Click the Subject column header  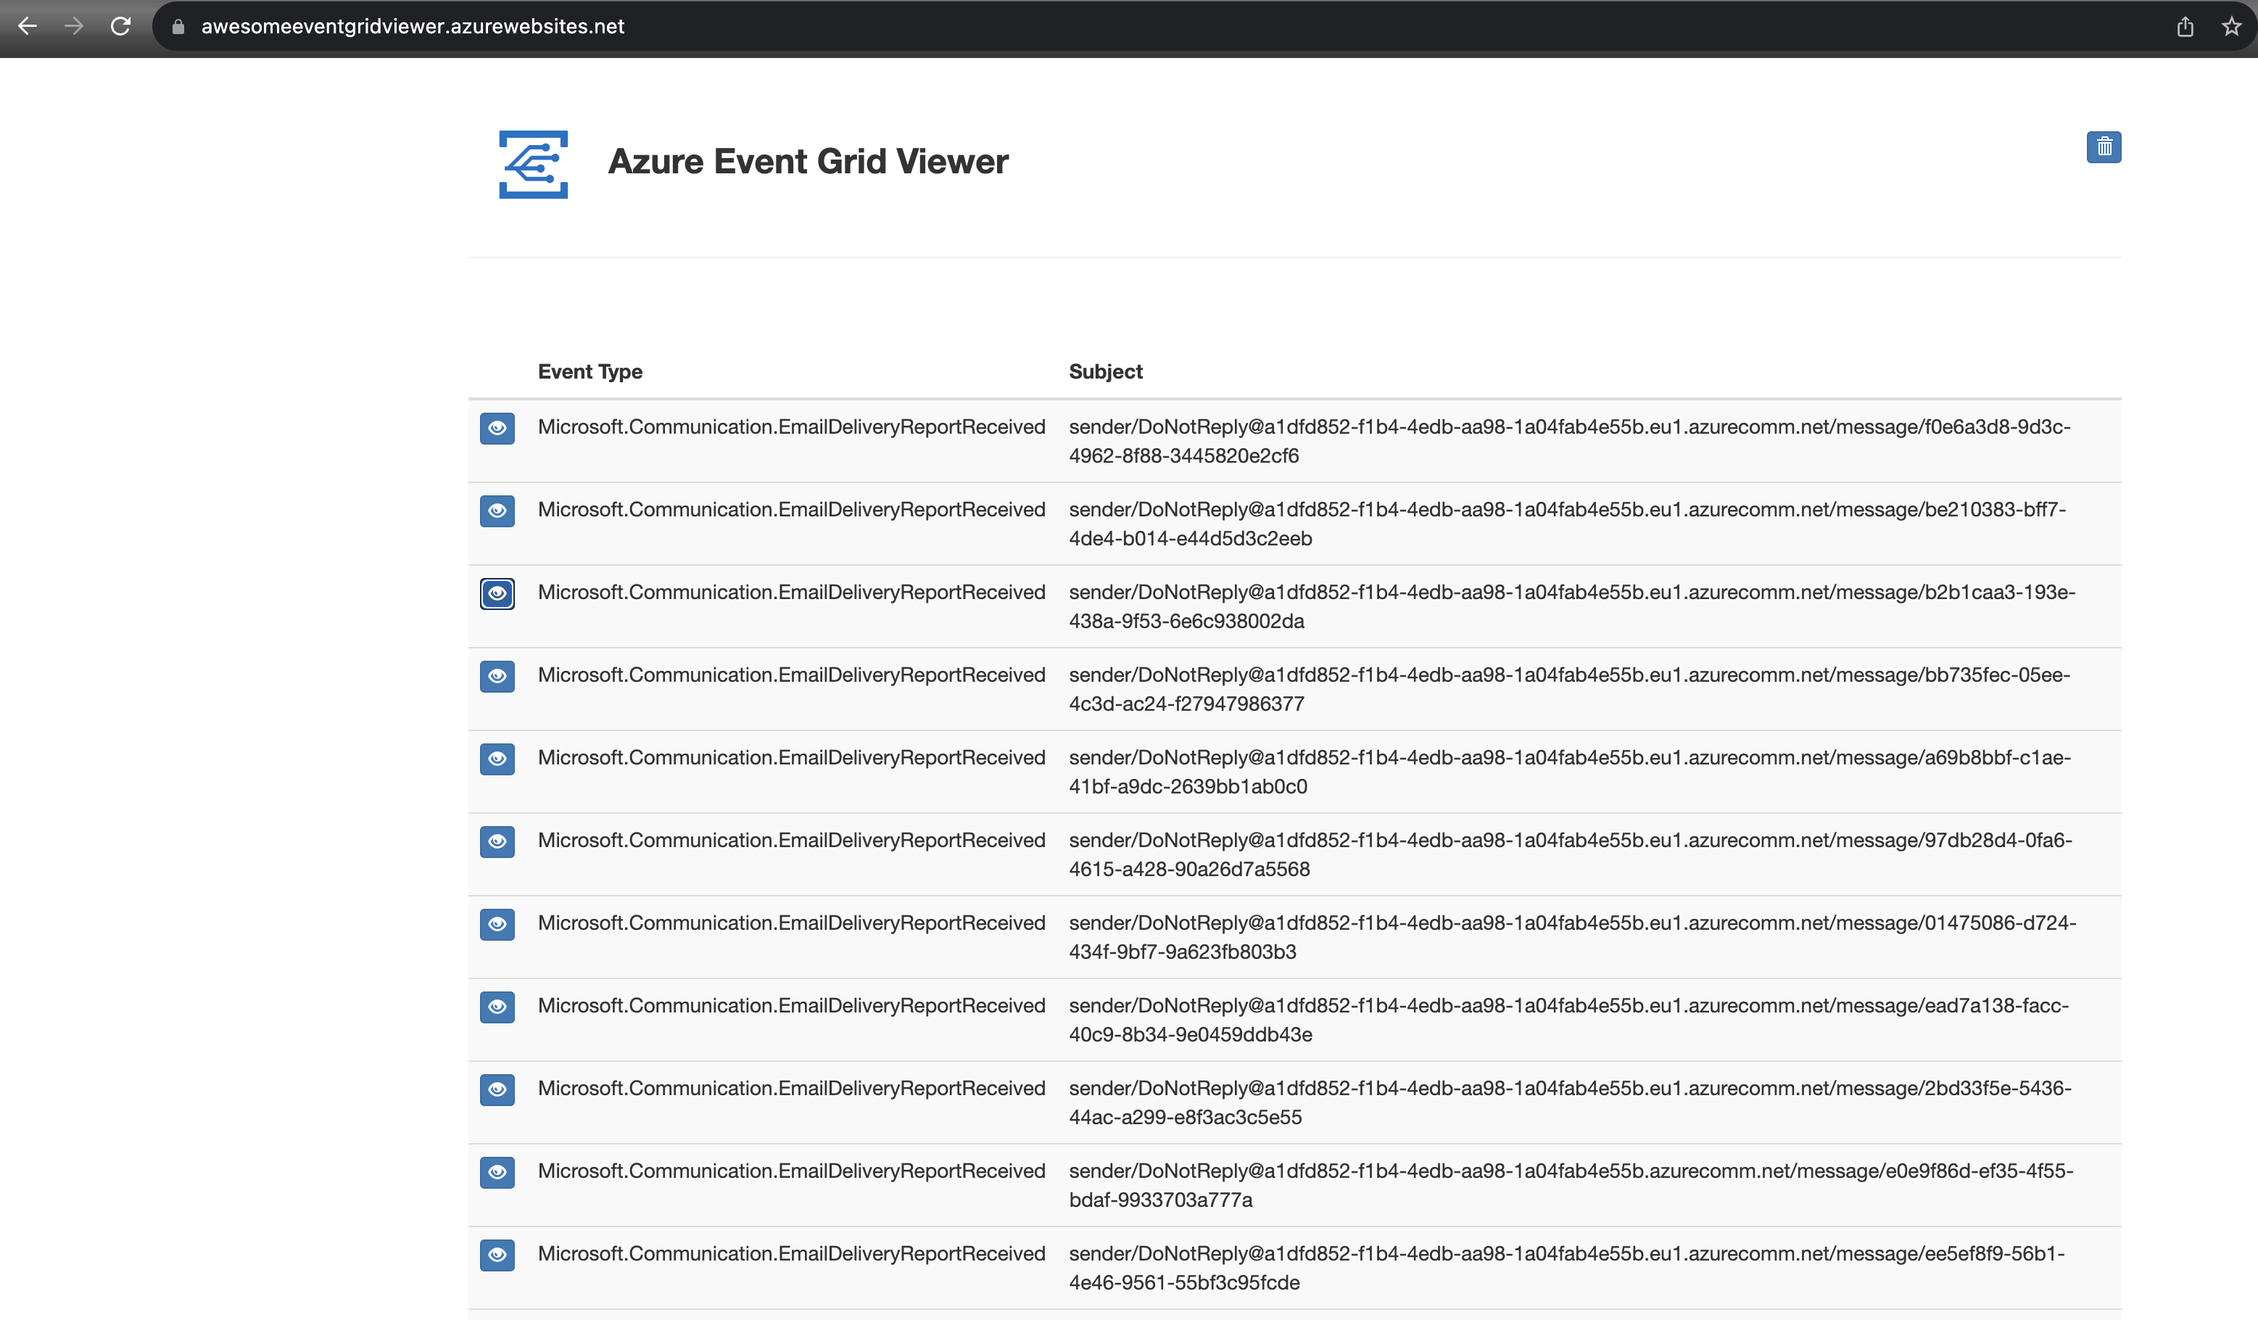(1105, 371)
